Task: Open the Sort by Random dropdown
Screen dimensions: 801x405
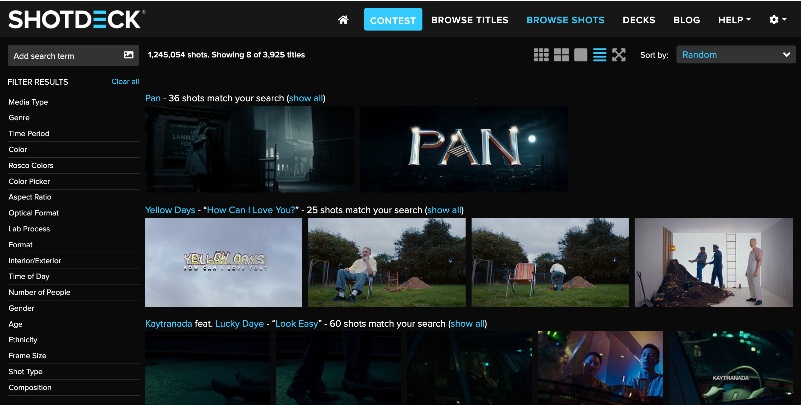Action: 736,54
